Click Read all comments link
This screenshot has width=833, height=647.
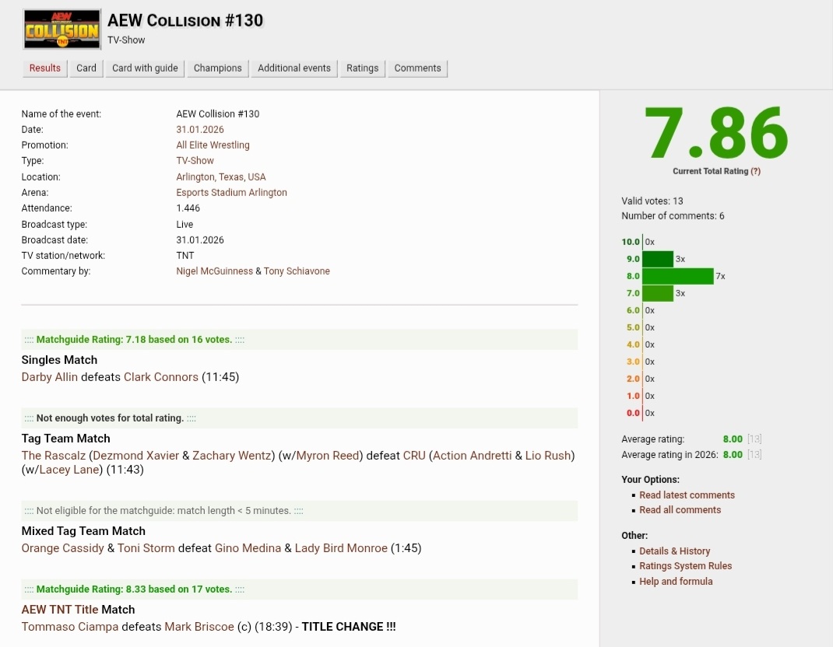point(680,510)
